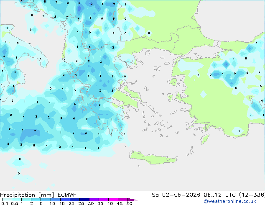Click the island of Rhodes on the map

click(205, 139)
